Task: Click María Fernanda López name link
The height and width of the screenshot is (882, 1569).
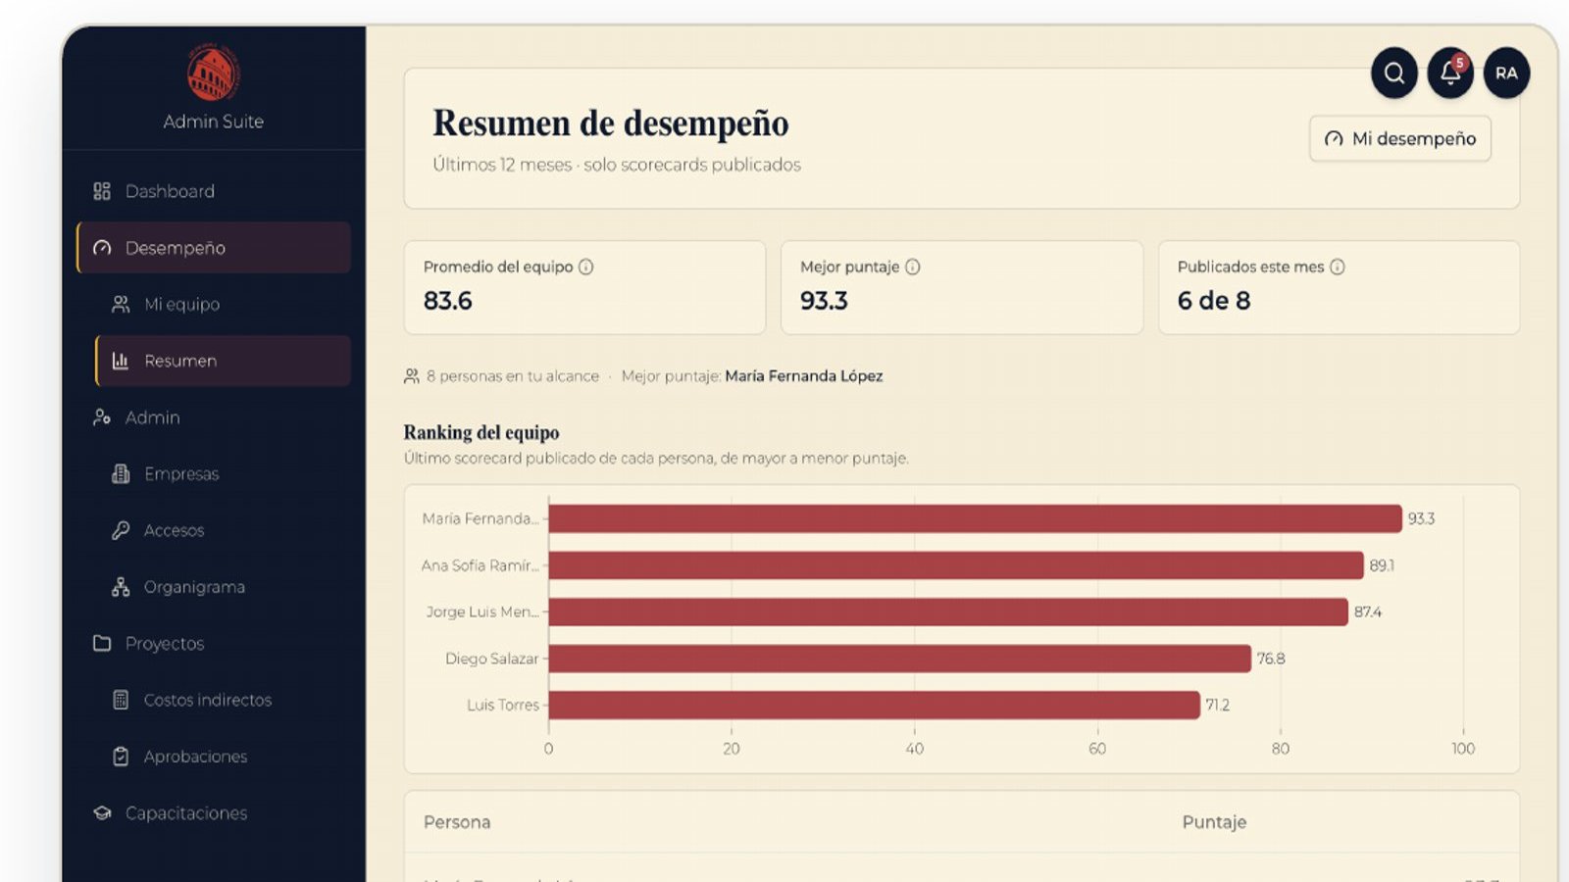Action: pyautogui.click(x=804, y=376)
